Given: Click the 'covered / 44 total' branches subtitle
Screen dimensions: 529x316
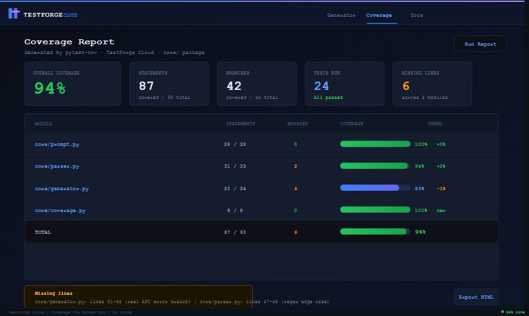Looking at the screenshot, I should click(x=252, y=98).
